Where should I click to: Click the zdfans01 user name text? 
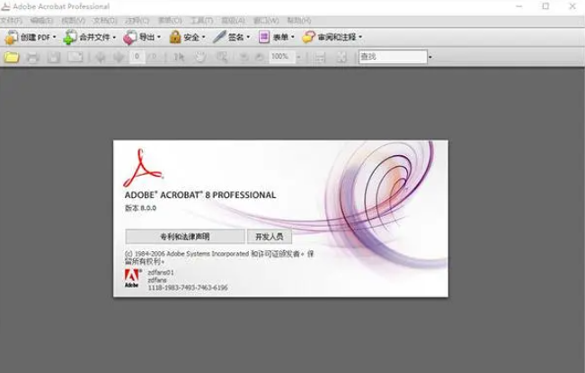click(161, 273)
